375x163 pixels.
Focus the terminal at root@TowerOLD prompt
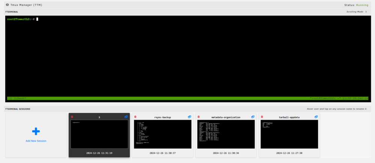[x=21, y=19]
